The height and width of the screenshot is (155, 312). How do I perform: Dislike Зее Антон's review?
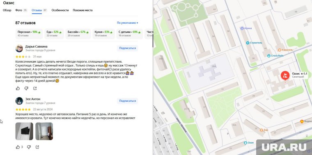point(29,147)
